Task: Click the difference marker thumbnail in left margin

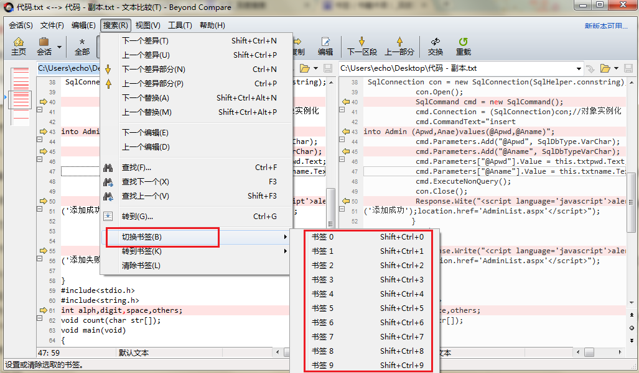Action: click(x=19, y=99)
